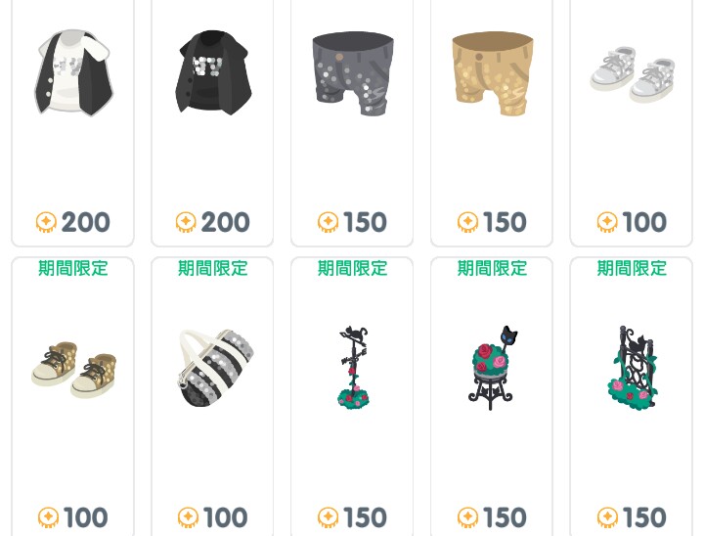Choose the silver sequin sneakers
The height and width of the screenshot is (536, 704).
pyautogui.click(x=633, y=74)
